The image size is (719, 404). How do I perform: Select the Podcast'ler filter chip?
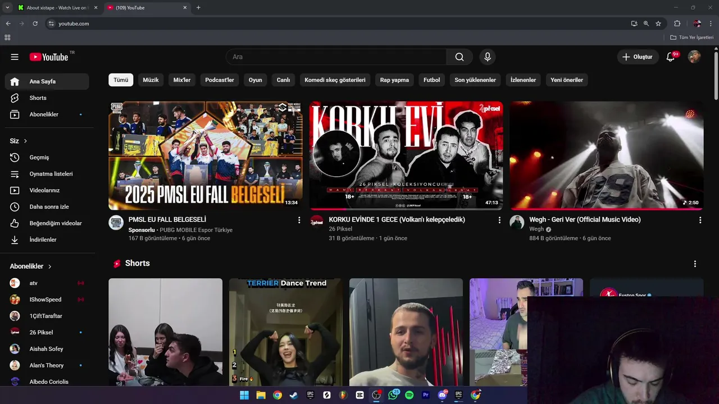pyautogui.click(x=220, y=80)
